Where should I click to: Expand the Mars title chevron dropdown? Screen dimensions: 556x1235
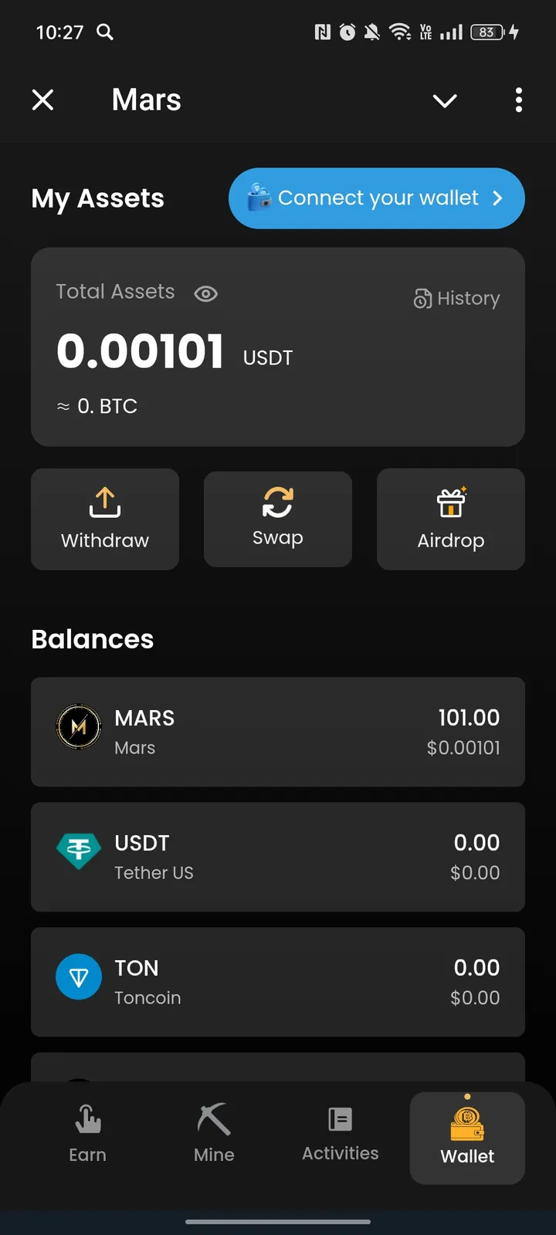tap(445, 100)
